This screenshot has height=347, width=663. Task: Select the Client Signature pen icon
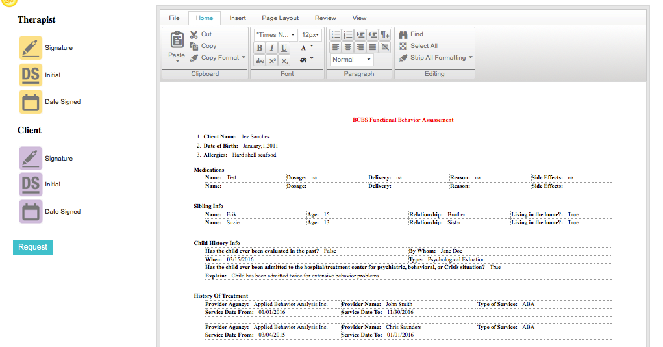(31, 159)
